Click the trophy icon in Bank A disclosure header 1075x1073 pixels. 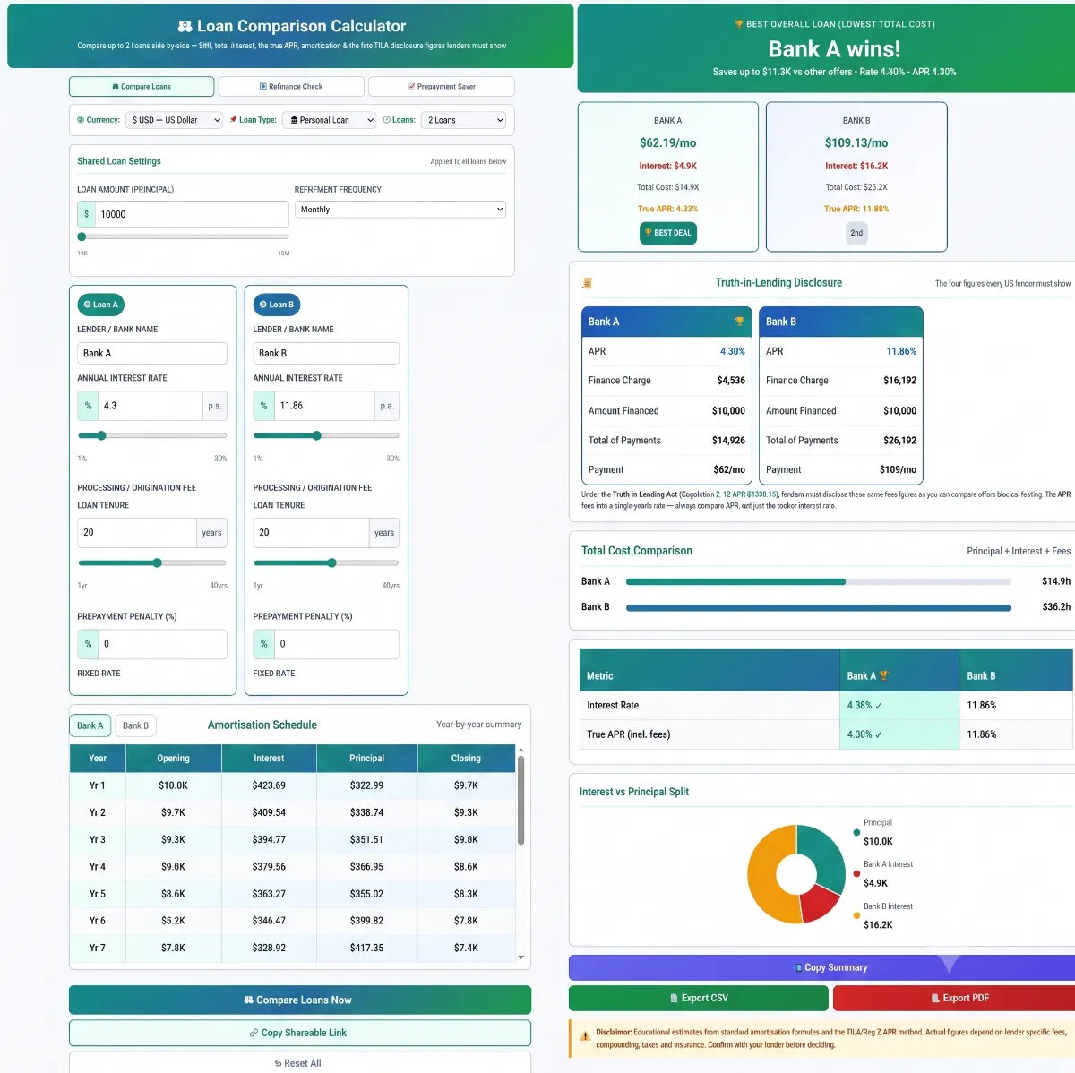tap(739, 322)
